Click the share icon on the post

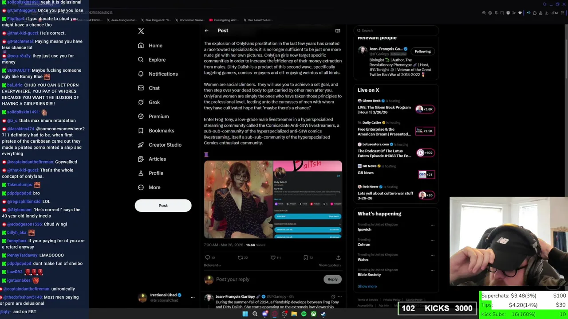pos(338,257)
